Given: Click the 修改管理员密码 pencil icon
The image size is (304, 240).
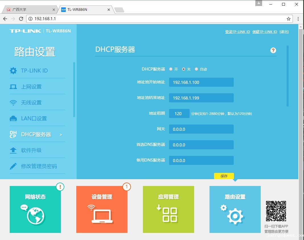Looking at the screenshot, I should click(13, 166).
